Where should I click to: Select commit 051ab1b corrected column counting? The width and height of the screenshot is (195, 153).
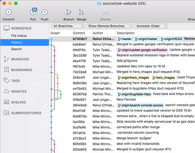(122, 133)
